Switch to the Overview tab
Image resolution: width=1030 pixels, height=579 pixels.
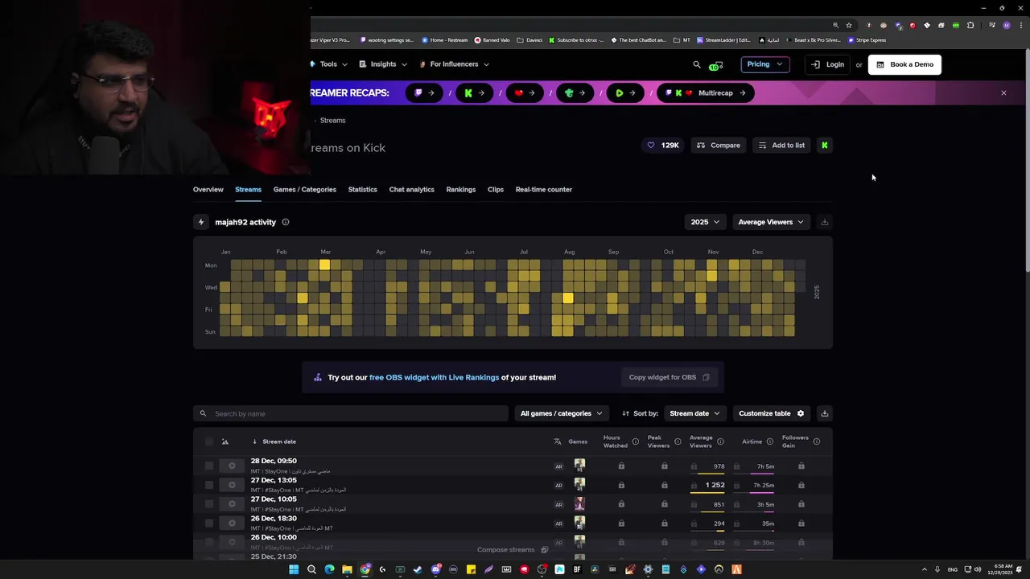[x=208, y=190]
